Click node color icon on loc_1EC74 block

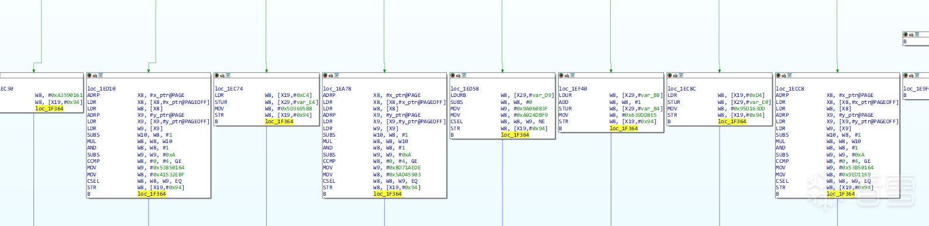(217, 75)
